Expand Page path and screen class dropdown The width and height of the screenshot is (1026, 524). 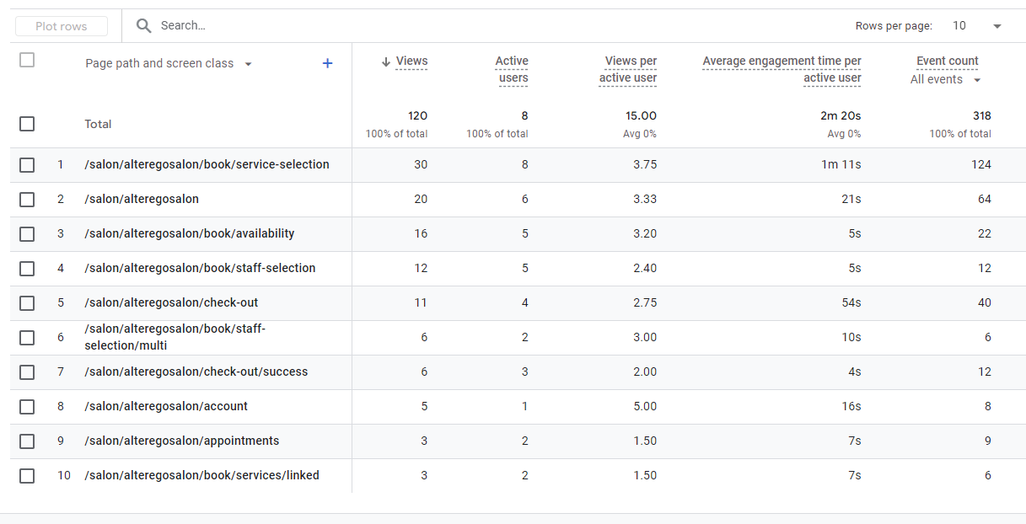[248, 64]
